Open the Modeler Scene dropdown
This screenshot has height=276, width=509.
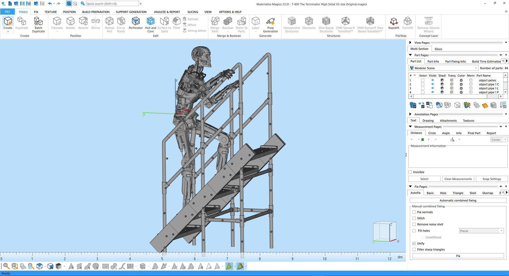[443, 68]
